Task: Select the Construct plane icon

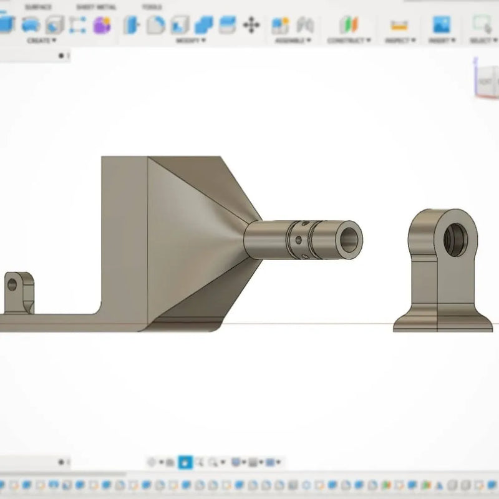Action: point(349,25)
